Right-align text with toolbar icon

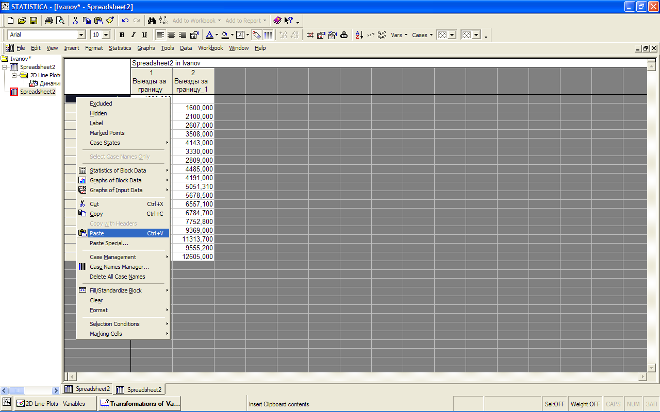(183, 35)
